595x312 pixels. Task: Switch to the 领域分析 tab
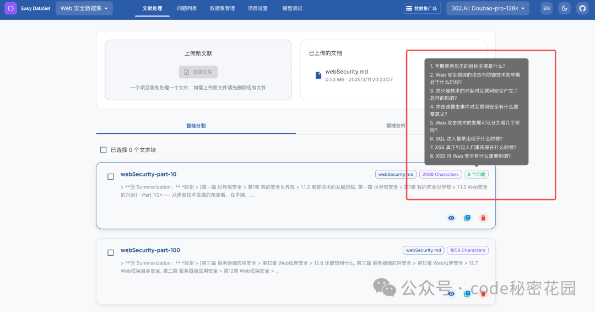[x=396, y=126]
